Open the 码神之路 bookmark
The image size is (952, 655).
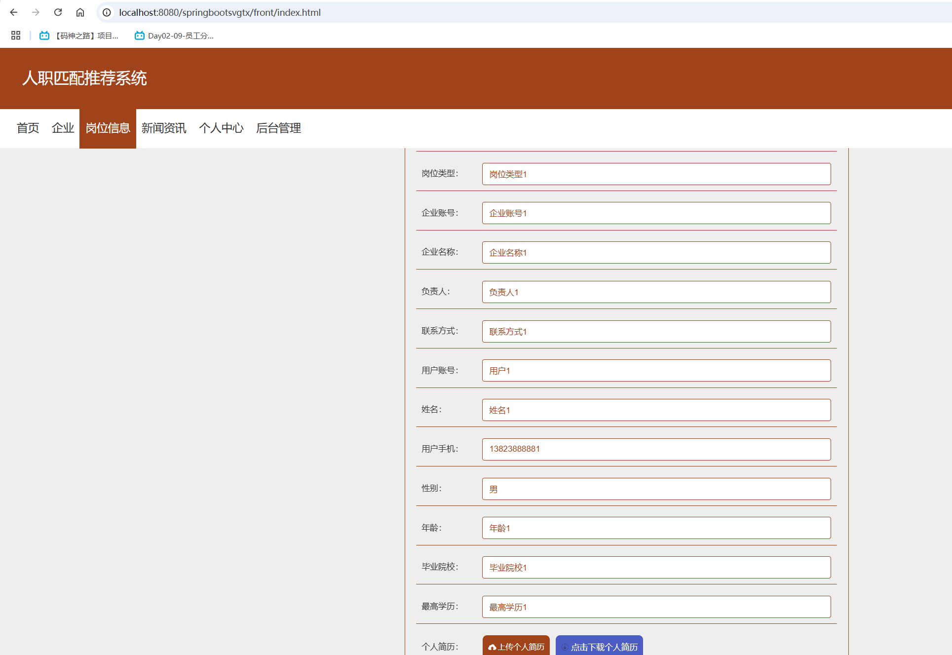coord(79,36)
